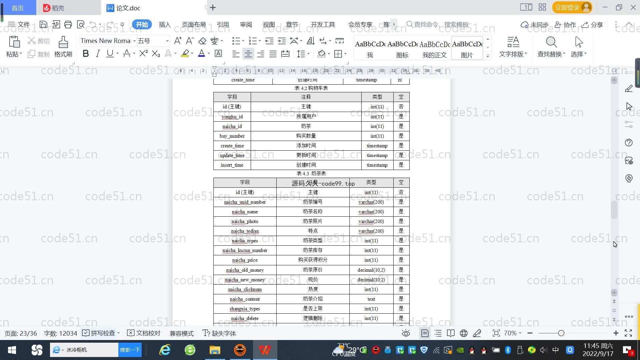Click 协作 collaborate button

565,24
